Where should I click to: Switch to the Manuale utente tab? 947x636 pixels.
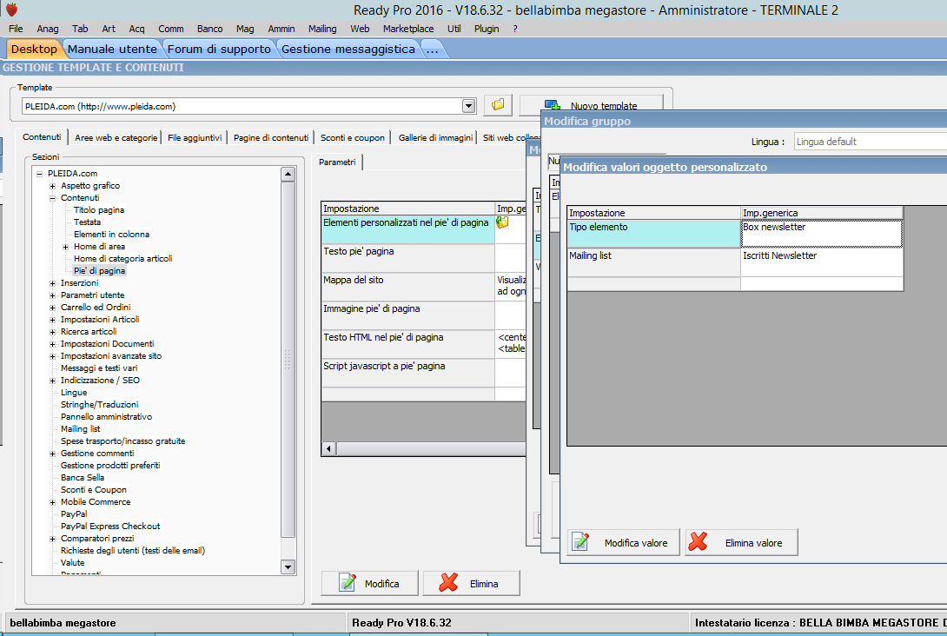(112, 49)
